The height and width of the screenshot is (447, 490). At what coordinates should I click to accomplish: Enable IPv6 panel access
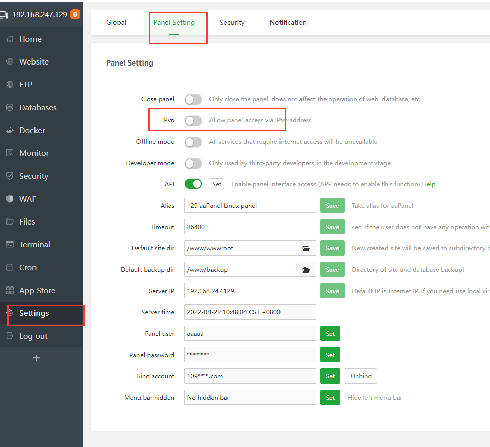tap(193, 121)
